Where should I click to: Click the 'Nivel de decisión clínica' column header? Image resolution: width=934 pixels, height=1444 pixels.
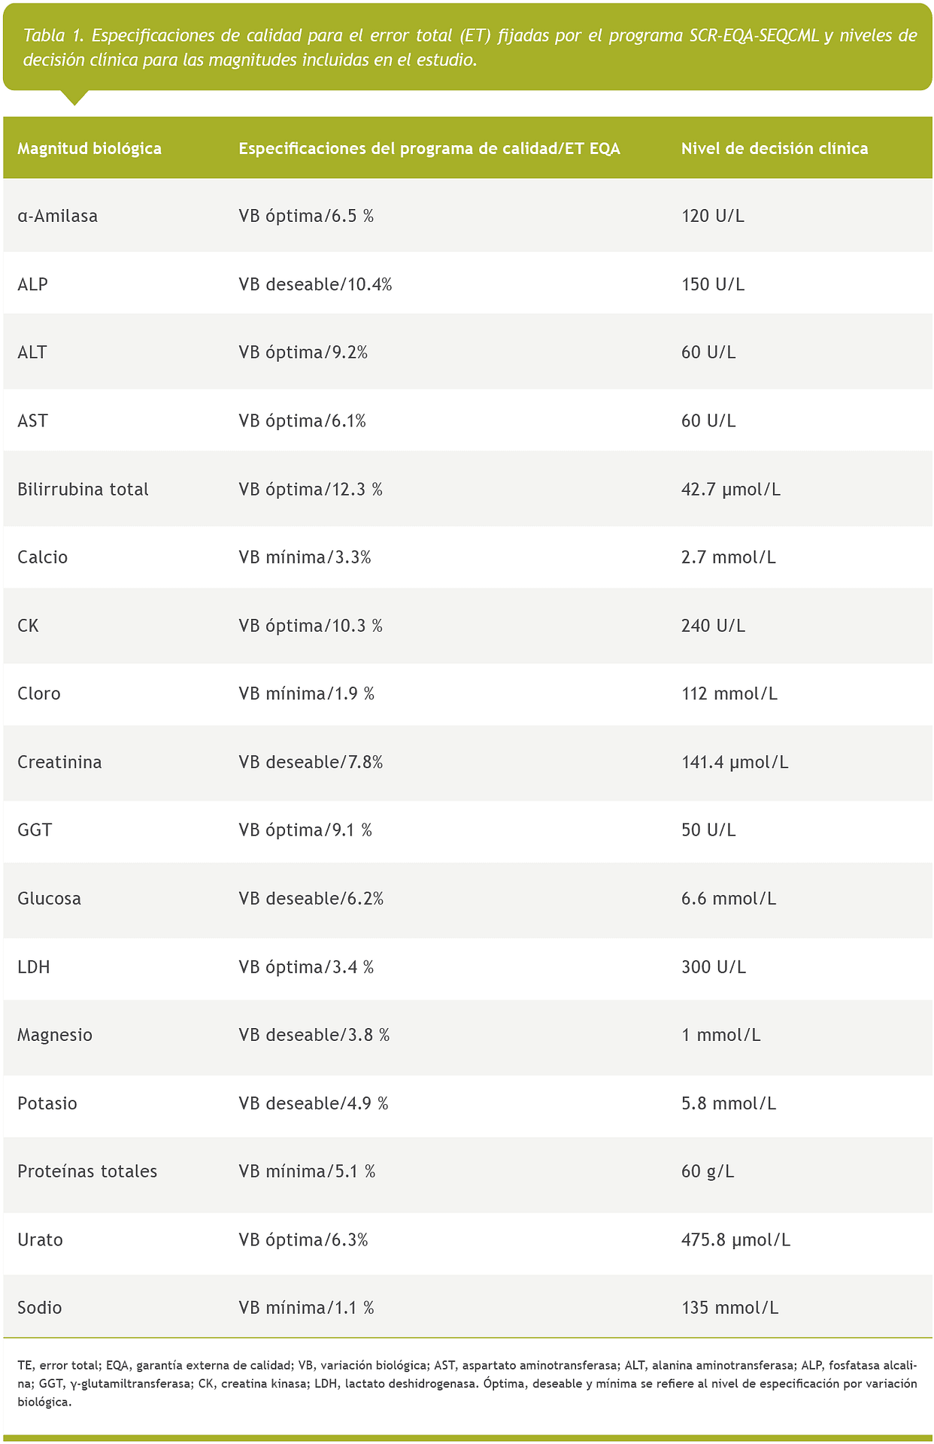pos(774,148)
